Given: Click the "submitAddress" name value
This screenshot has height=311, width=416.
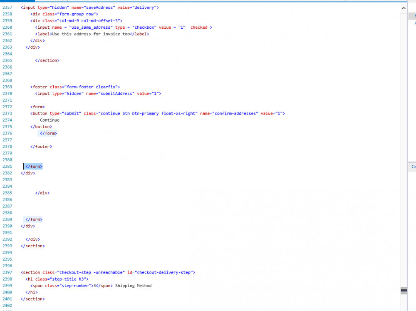Looking at the screenshot, I should pyautogui.click(x=116, y=94).
